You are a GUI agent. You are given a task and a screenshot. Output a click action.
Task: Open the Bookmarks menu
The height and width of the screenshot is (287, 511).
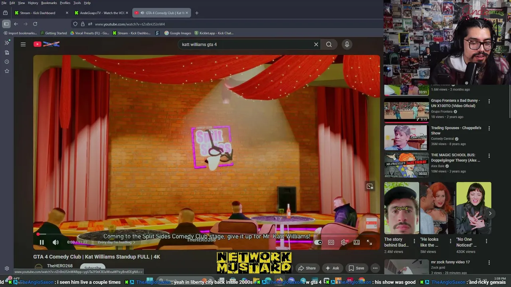tap(49, 3)
